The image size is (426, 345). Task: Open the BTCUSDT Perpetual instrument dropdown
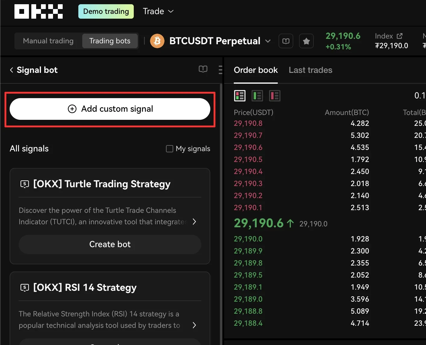[x=268, y=41]
